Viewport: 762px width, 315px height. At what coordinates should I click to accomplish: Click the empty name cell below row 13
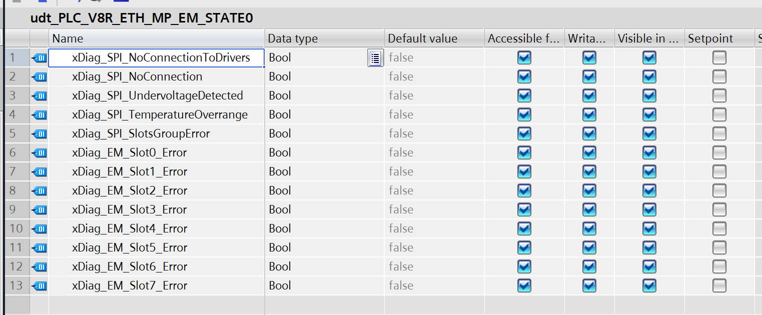tap(156, 304)
